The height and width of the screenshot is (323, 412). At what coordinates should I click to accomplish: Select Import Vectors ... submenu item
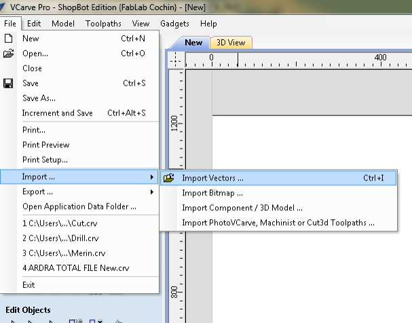click(x=278, y=178)
